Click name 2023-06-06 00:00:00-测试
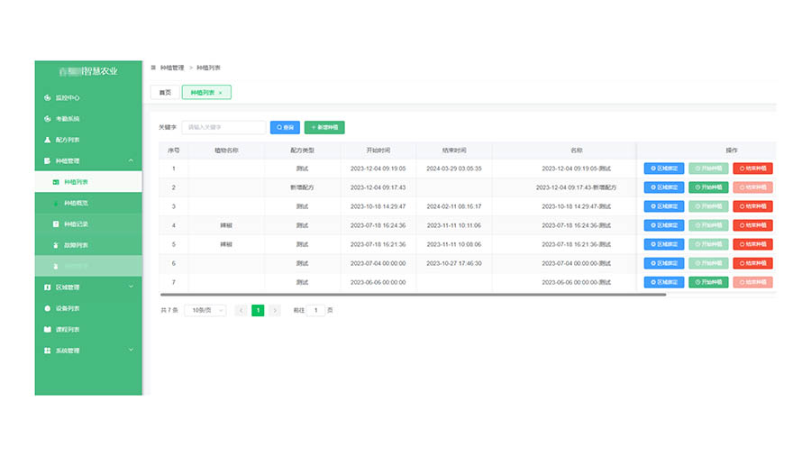The width and height of the screenshot is (811, 456). 576,282
